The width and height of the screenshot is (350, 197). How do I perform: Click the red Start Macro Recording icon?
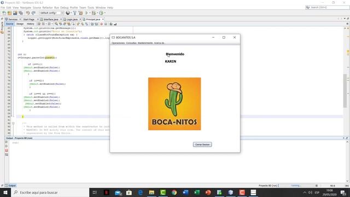pos(101,24)
